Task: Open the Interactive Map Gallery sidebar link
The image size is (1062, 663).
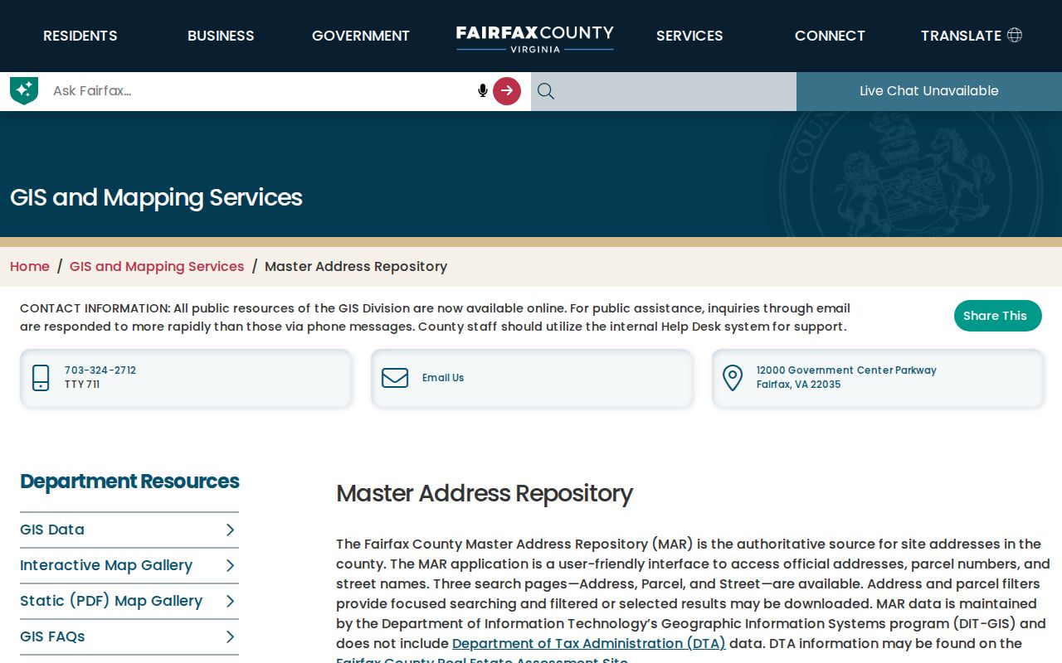Action: 106,565
